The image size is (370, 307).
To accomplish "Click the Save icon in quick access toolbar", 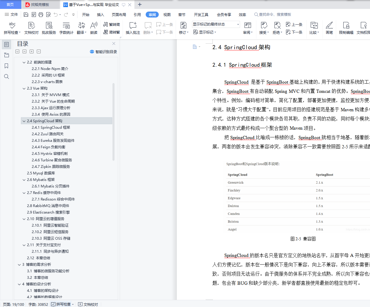I will (x=26, y=15).
